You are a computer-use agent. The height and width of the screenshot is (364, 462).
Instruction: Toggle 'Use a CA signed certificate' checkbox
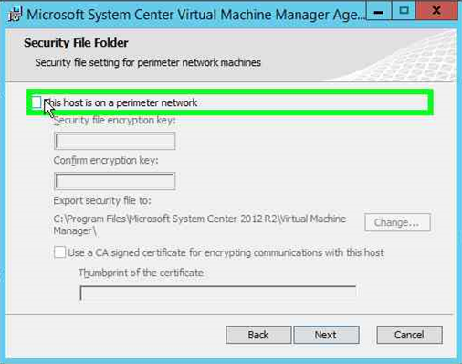click(x=59, y=252)
